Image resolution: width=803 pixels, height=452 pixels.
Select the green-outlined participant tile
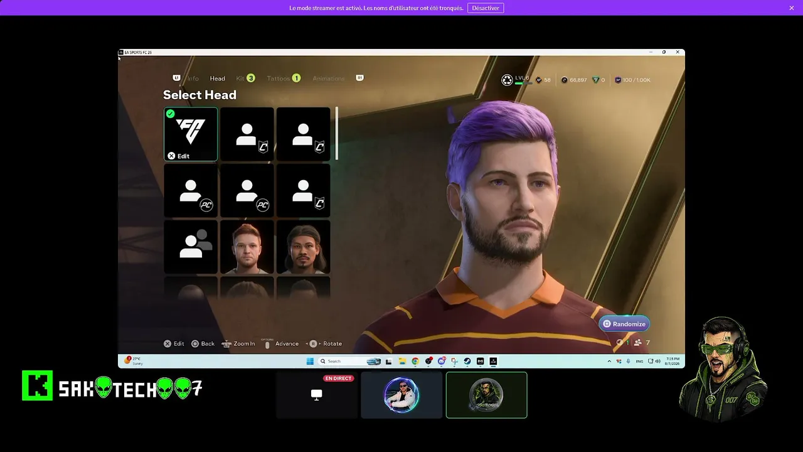[486, 395]
